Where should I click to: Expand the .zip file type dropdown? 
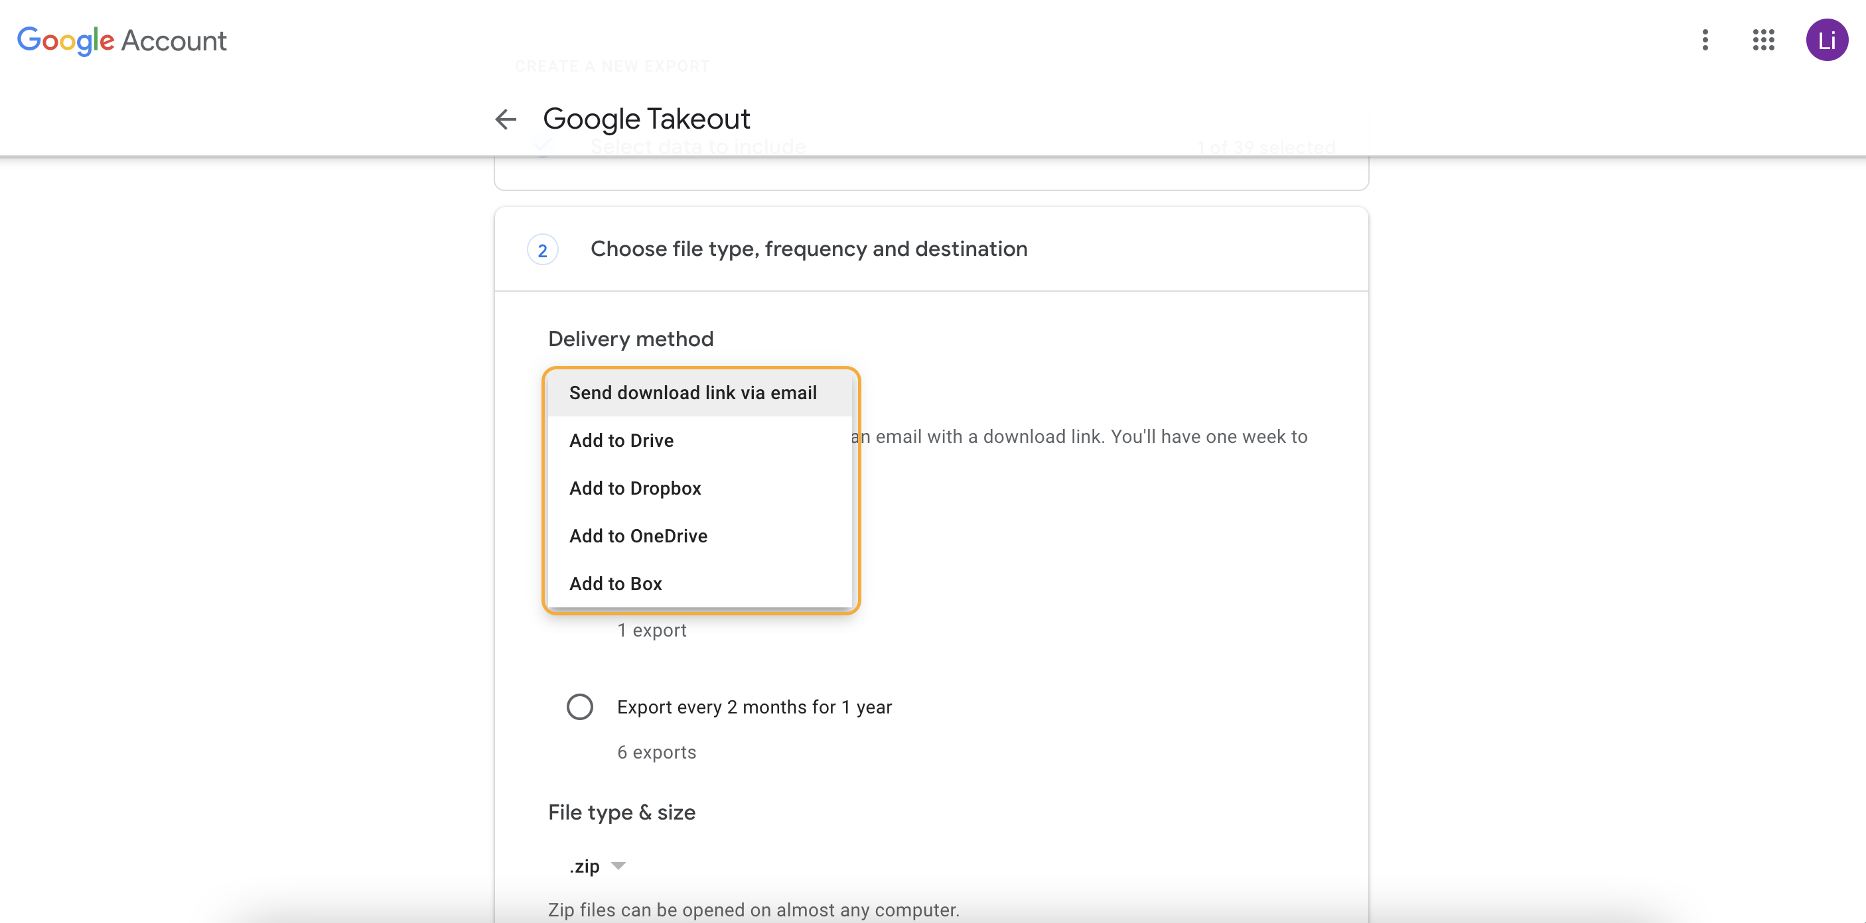585,866
